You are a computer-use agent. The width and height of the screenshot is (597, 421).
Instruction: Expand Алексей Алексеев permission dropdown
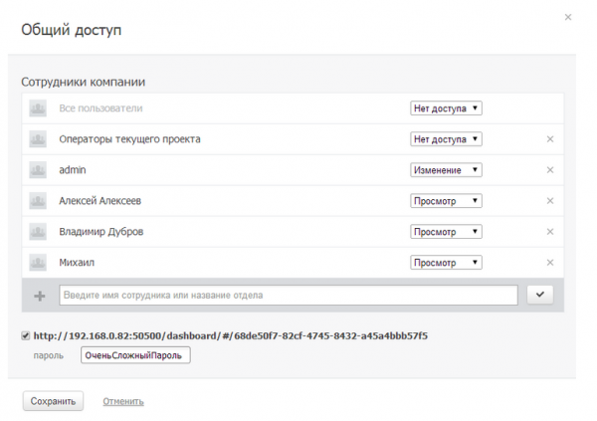(446, 201)
